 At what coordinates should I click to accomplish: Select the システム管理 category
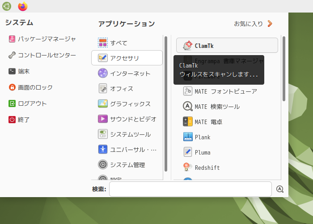(127, 165)
